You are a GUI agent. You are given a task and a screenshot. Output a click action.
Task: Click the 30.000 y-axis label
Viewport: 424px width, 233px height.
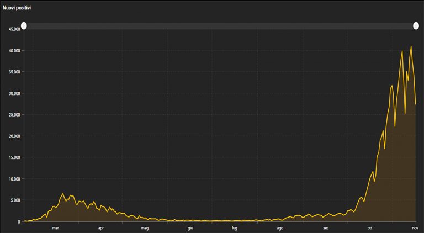click(x=14, y=93)
